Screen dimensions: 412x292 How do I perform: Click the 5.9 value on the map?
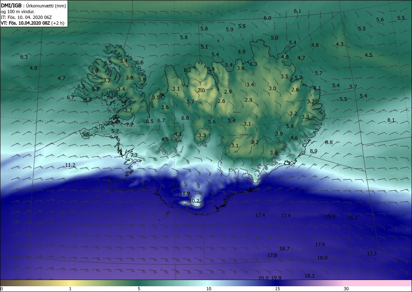click(229, 29)
